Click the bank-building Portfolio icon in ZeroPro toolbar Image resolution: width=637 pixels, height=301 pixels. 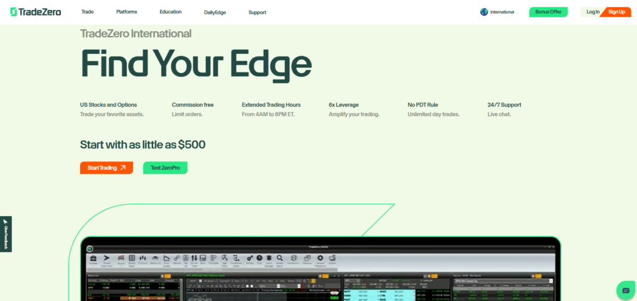(x=93, y=258)
